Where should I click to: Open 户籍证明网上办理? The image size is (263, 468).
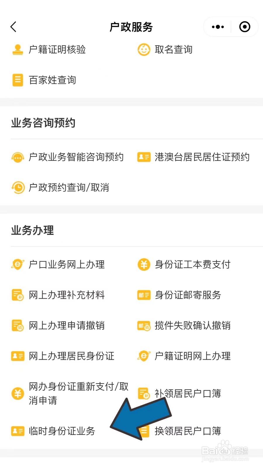[x=192, y=356]
